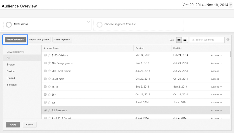Unstar the 18 - 34 age groups segment
The height and width of the screenshot is (133, 234).
49,63
